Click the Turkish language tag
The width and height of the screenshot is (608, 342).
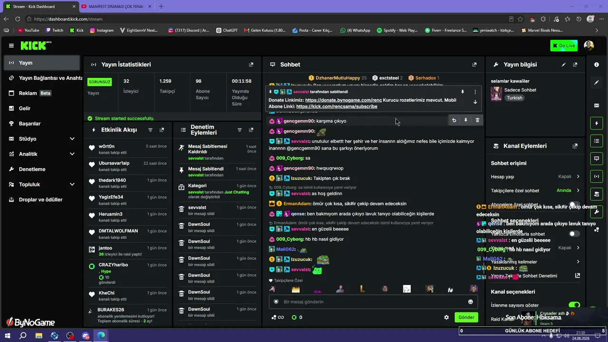click(x=514, y=98)
